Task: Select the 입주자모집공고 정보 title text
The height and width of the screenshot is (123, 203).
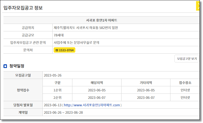Action: click(x=23, y=8)
